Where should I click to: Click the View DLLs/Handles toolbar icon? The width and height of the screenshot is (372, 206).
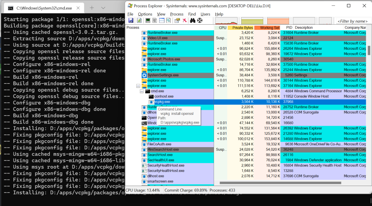(169, 21)
